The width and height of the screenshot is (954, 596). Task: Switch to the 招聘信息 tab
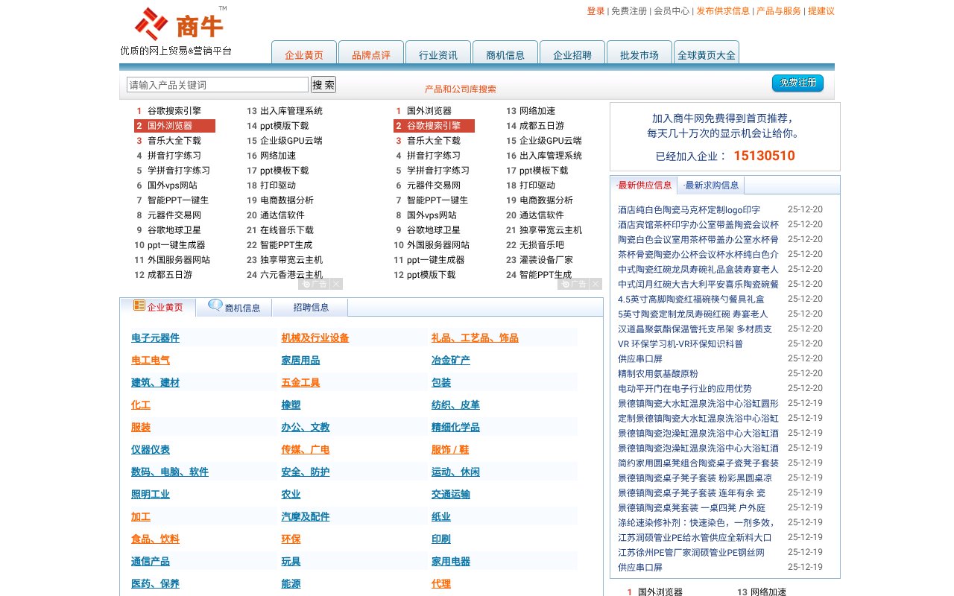click(309, 307)
